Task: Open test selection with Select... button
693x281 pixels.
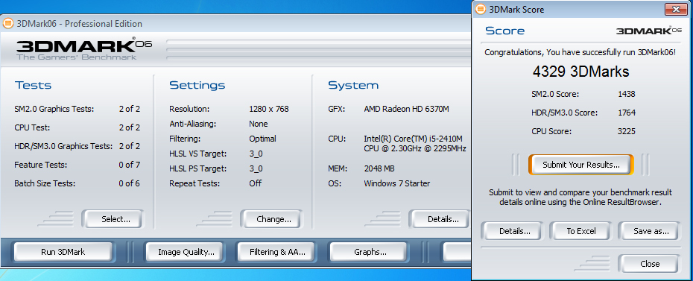Action: [113, 218]
